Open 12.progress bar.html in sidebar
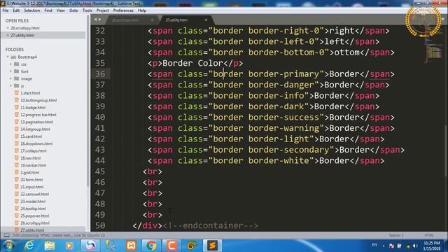Viewport: 448px width, 252px height. 38,115
